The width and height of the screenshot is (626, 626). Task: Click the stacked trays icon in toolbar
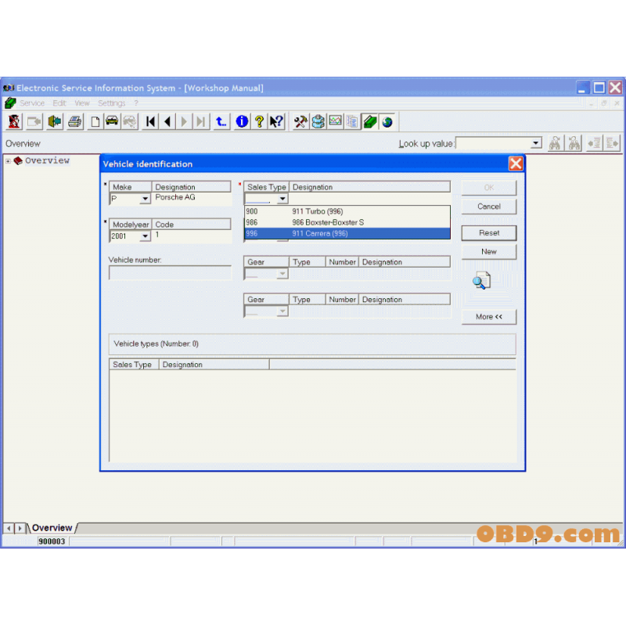[x=318, y=121]
